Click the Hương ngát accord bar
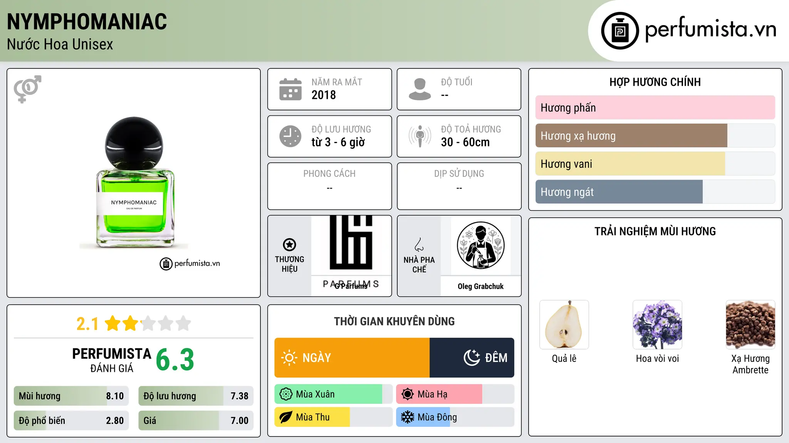Screen dimensions: 789x443 [x=655, y=192]
